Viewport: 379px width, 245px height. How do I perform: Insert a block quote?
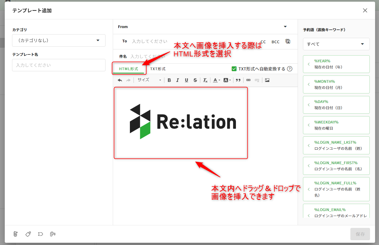tap(238, 80)
